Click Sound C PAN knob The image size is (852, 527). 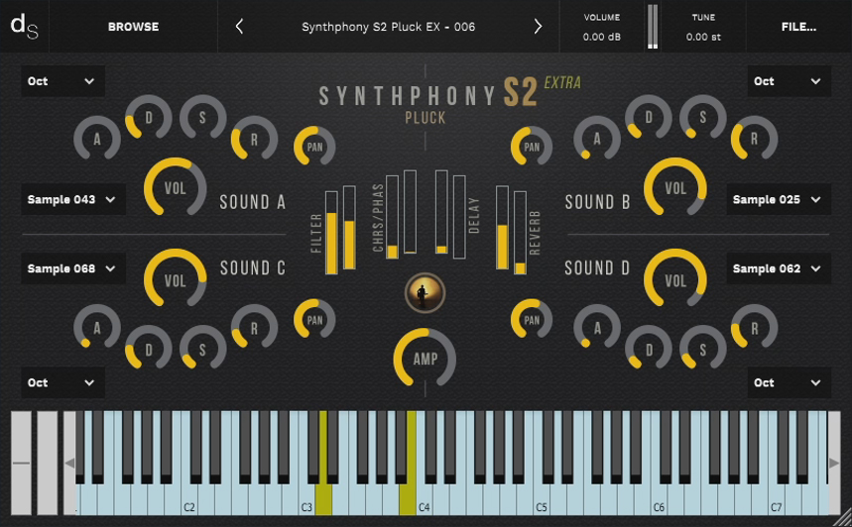314,320
